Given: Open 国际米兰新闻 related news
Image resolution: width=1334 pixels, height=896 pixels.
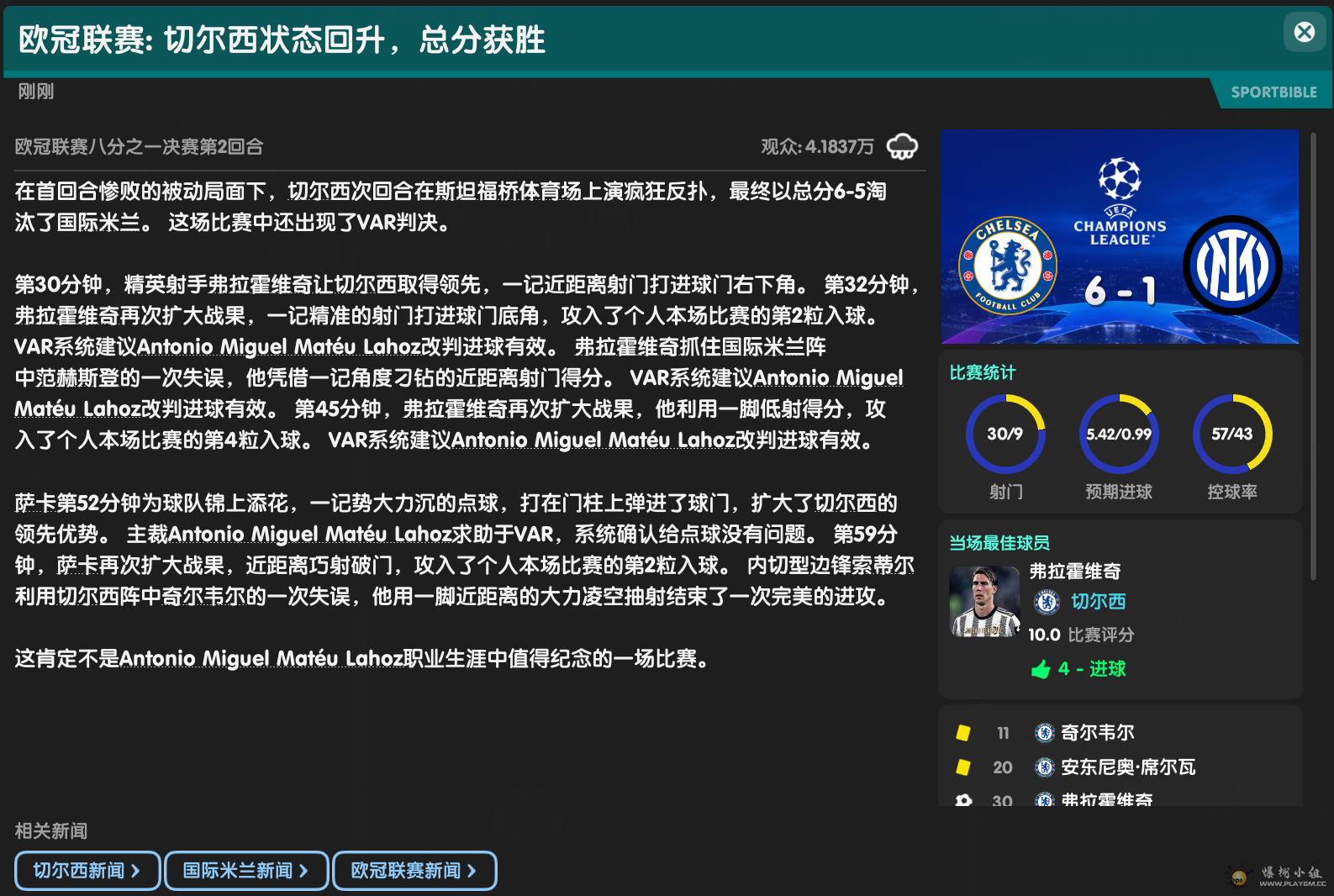Looking at the screenshot, I should (245, 871).
